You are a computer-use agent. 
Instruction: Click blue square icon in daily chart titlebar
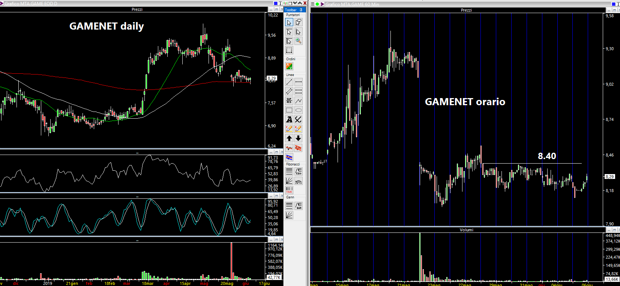point(275,3)
